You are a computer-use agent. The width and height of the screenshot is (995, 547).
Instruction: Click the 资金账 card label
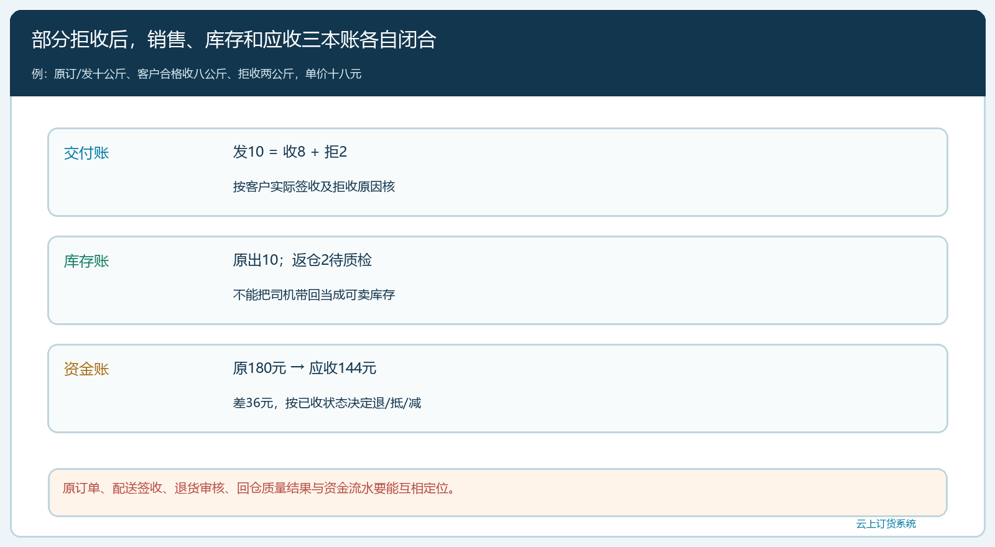[x=86, y=369]
